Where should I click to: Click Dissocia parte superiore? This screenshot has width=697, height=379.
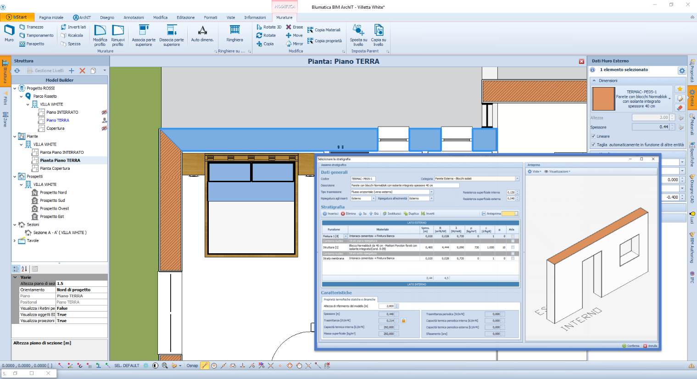172,36
